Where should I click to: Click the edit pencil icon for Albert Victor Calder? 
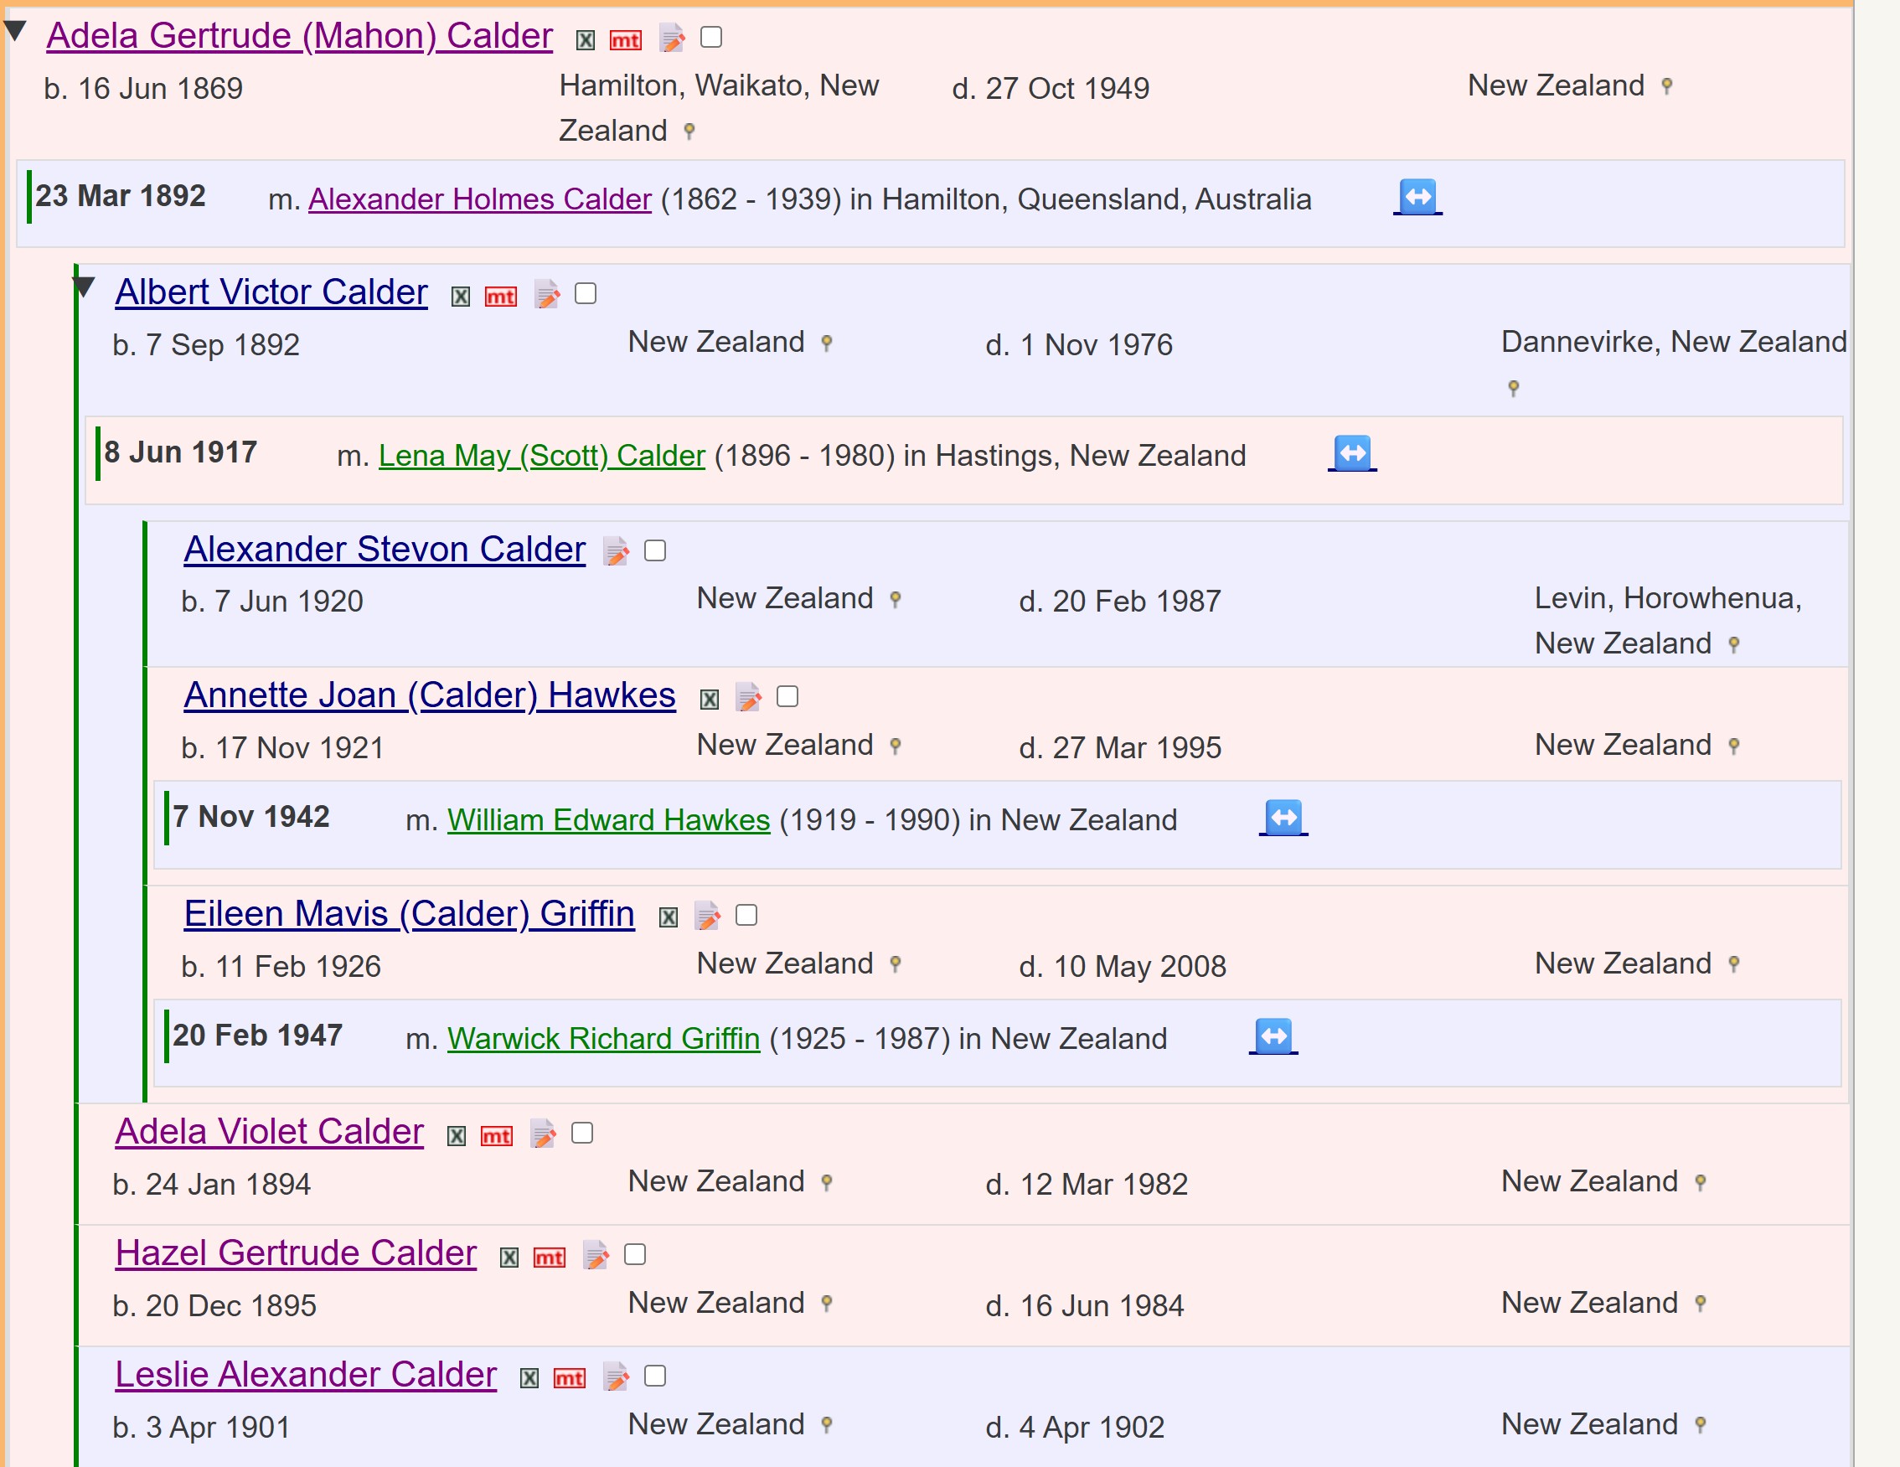[546, 295]
